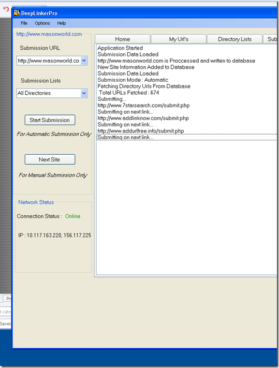Click the Submission URL text field

coord(49,61)
